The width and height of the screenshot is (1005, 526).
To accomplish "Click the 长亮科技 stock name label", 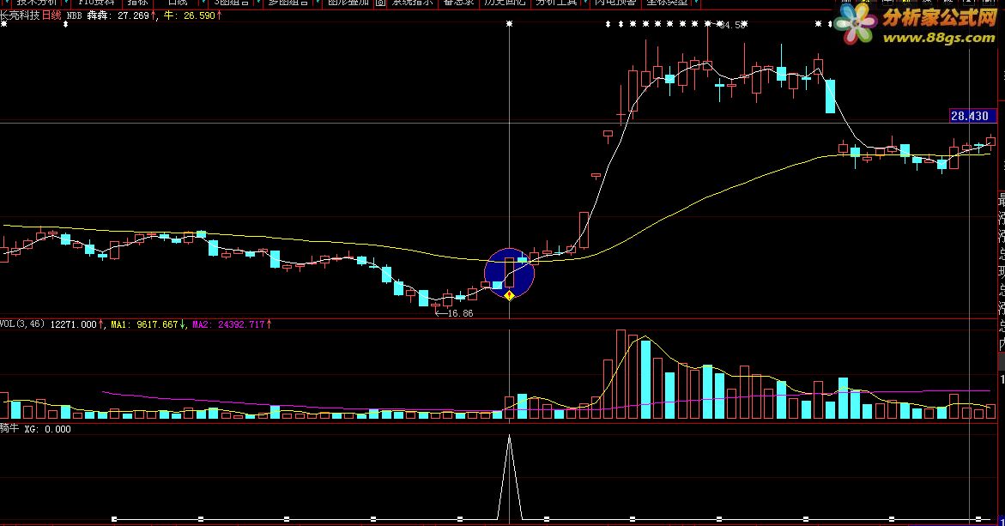I will [20, 15].
